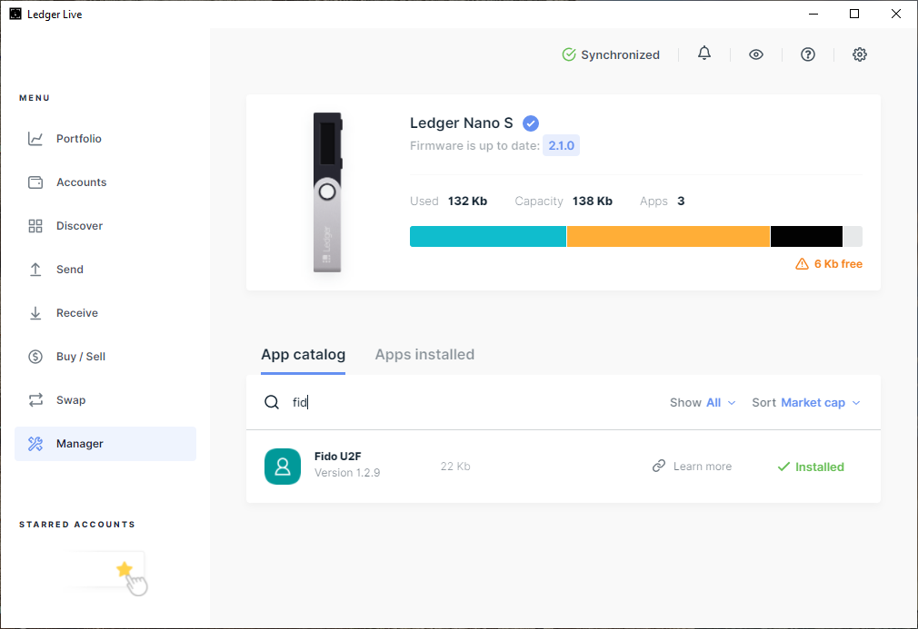Click the Ledger Nano S device image

pos(327,192)
